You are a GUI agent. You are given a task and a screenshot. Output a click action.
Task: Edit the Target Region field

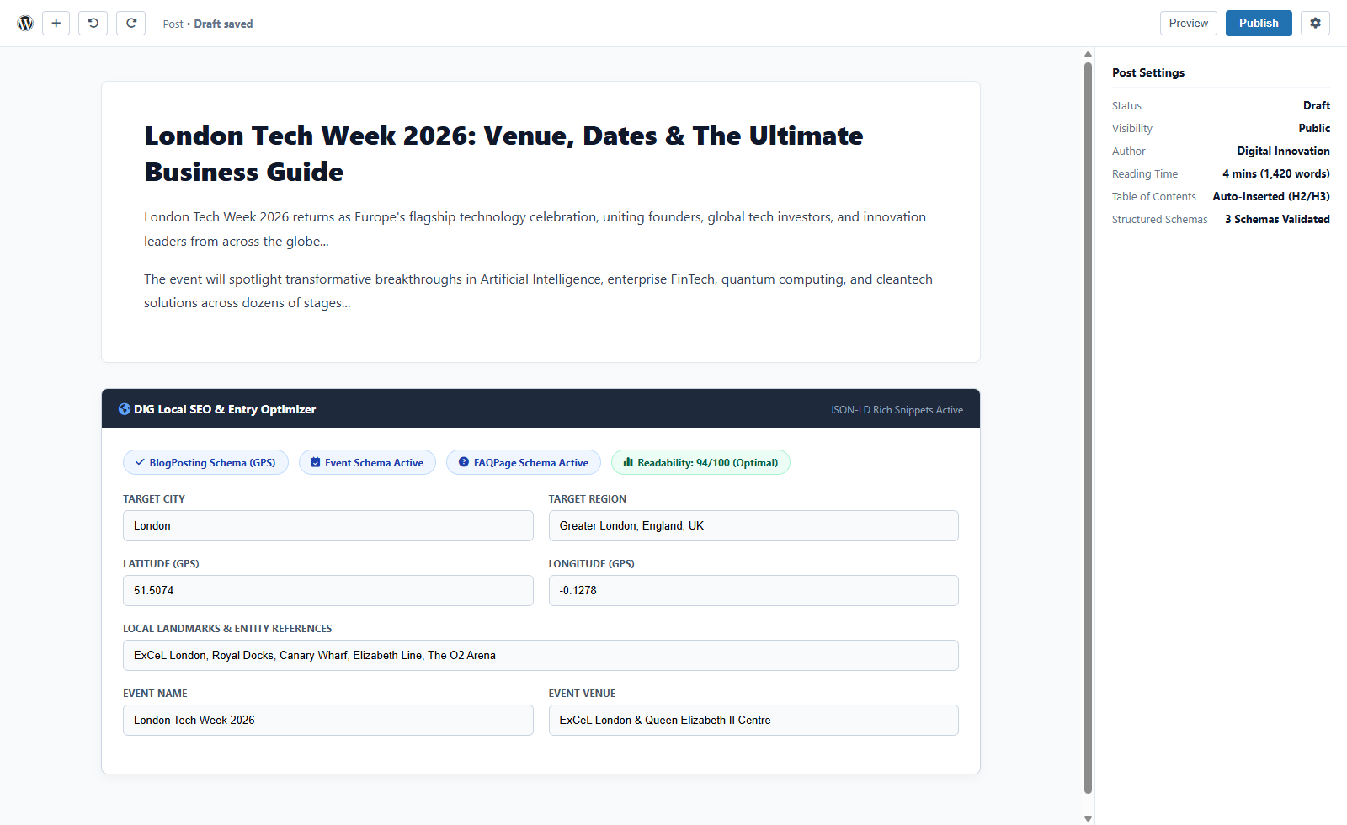click(x=753, y=525)
